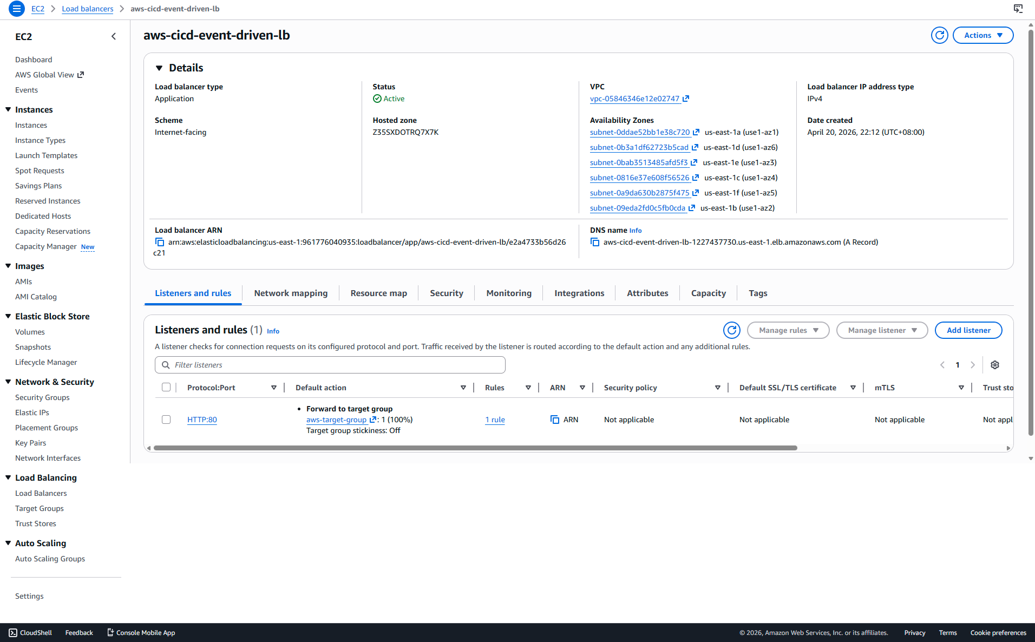The image size is (1035, 642).
Task: Open listener table preferences gear
Action: 995,365
